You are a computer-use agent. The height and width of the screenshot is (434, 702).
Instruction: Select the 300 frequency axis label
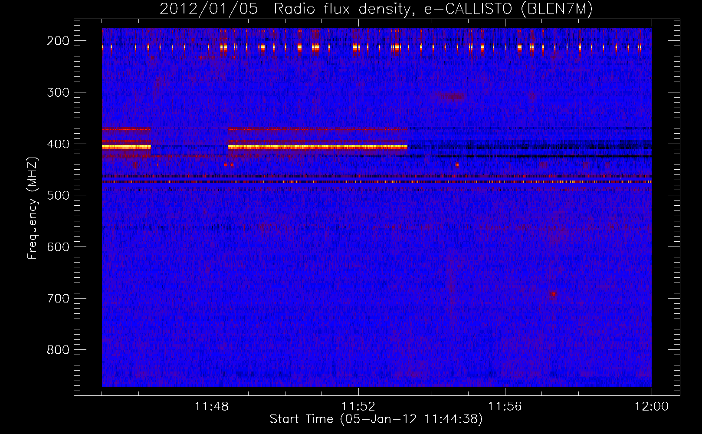(x=58, y=92)
